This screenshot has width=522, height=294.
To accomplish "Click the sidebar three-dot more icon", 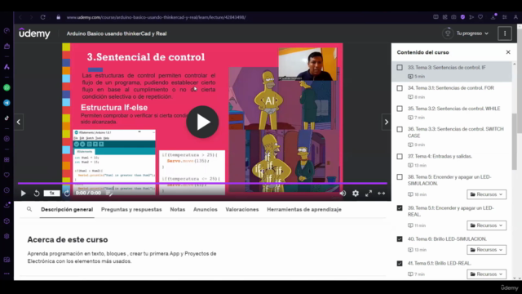I will (7, 274).
